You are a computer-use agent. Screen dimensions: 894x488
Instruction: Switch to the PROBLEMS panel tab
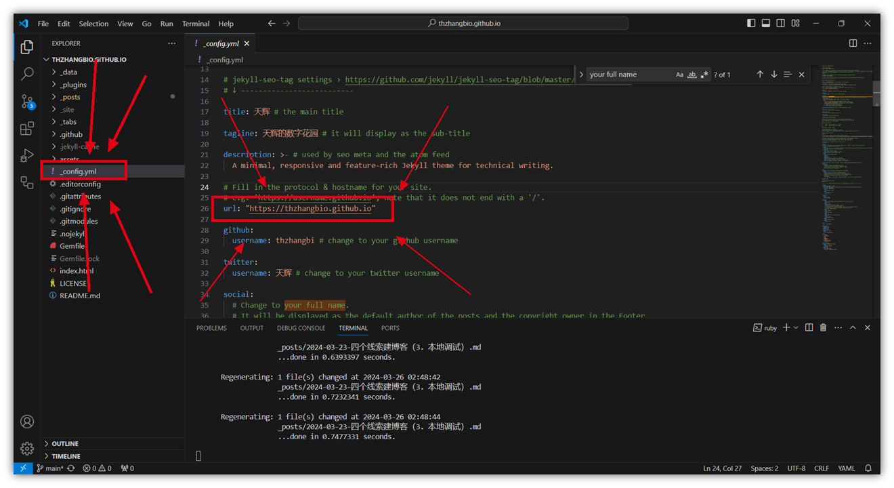pos(211,328)
